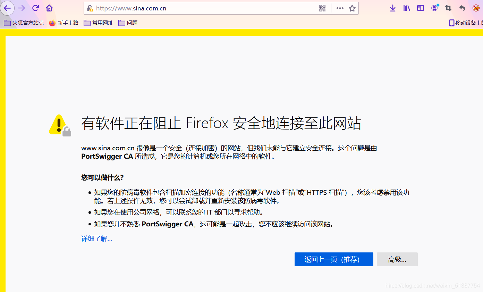Show site security info via warning padlock
The image size is (483, 292).
click(90, 8)
